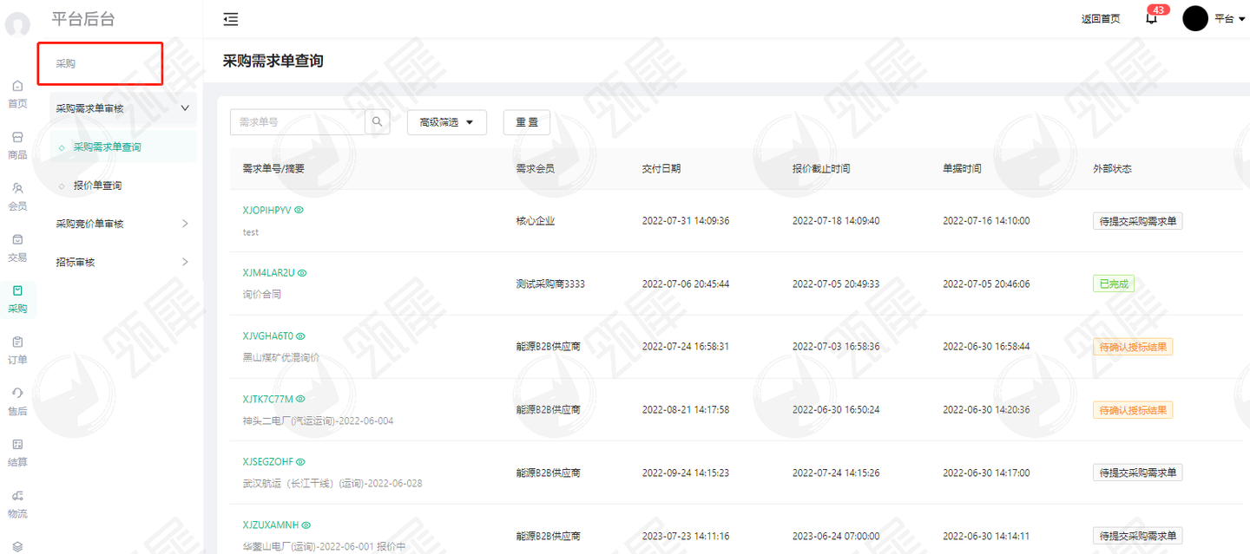The height and width of the screenshot is (554, 1250).
Task: Collapse the 采购需求单审核 menu group
Action: coord(123,108)
